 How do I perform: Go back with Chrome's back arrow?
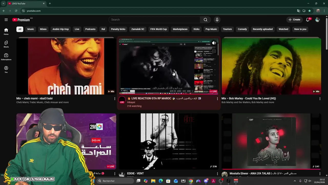(x=4, y=11)
